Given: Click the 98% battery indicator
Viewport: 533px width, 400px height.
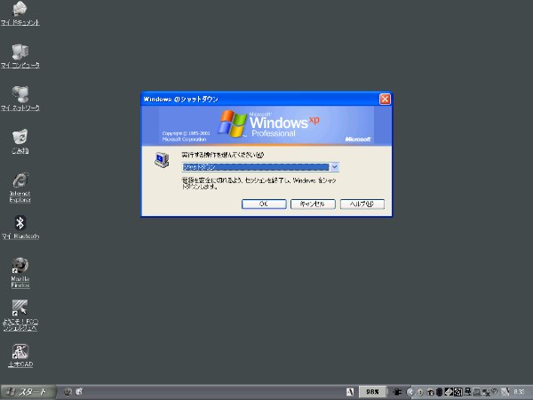Looking at the screenshot, I should [372, 392].
